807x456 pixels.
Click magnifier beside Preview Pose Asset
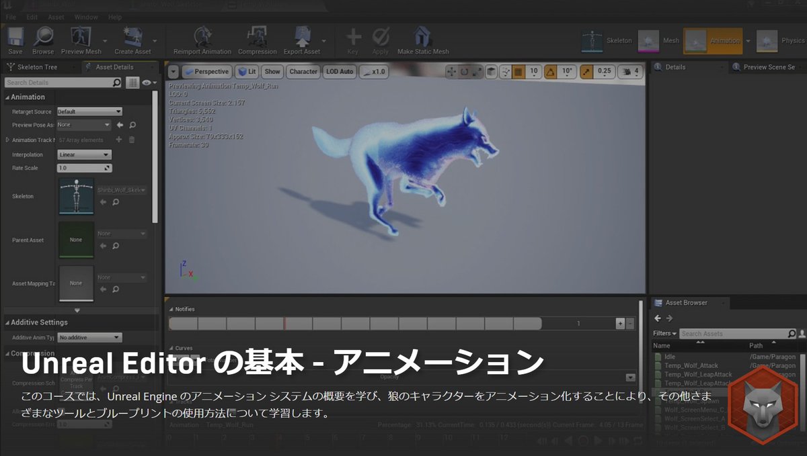(x=132, y=125)
